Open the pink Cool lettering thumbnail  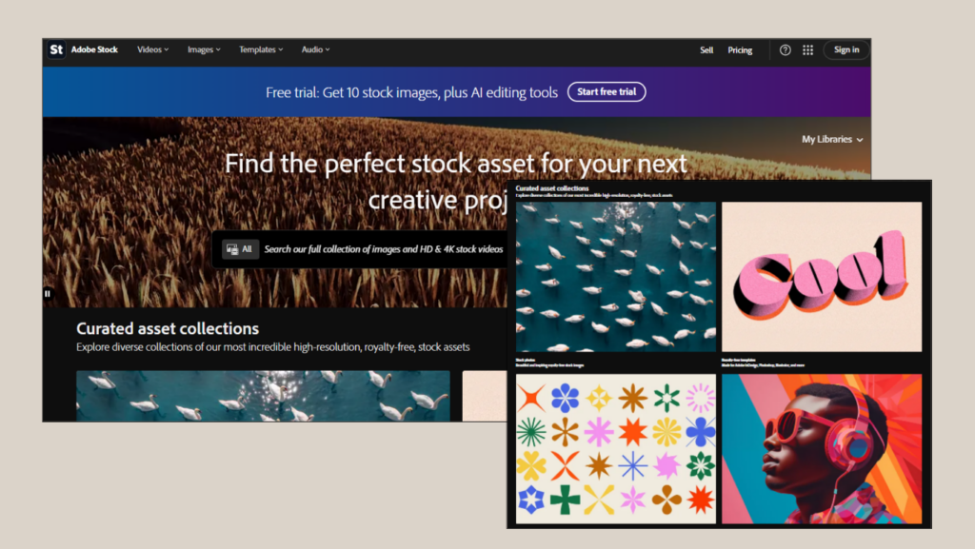coord(822,276)
